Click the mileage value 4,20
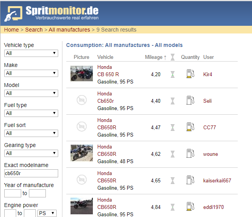 156,75
